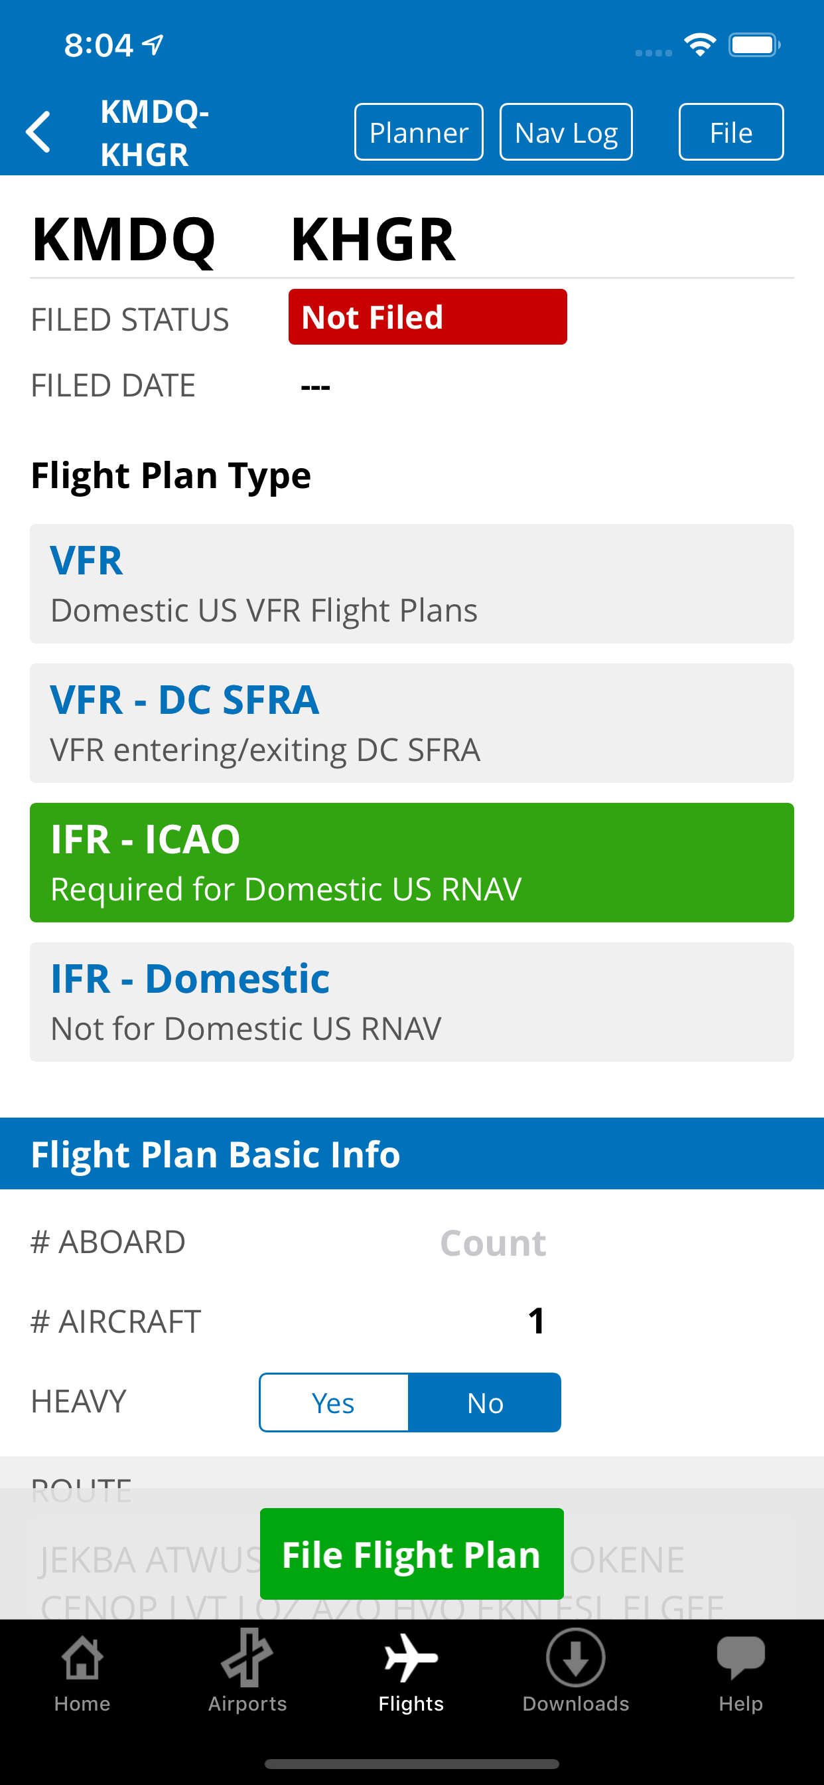Image resolution: width=824 pixels, height=1785 pixels.
Task: Choose VFR - DC SFRA plan type
Action: pos(411,722)
